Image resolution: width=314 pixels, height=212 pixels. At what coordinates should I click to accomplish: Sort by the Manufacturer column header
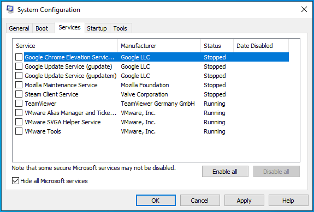click(x=159, y=46)
